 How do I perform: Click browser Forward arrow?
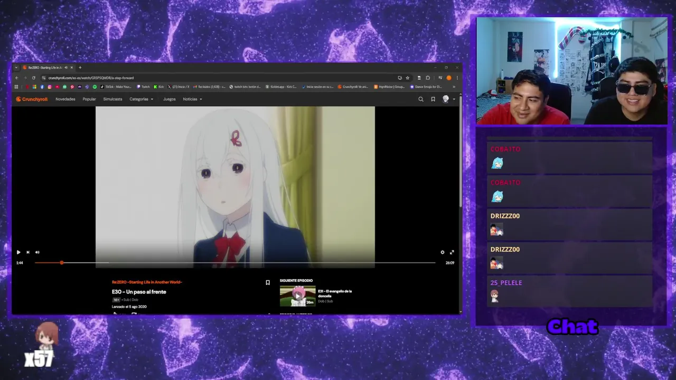pyautogui.click(x=25, y=78)
